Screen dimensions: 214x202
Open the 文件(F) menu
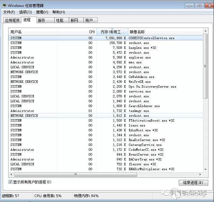pos(9,12)
